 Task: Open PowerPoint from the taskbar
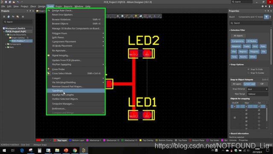pyautogui.click(x=66, y=150)
